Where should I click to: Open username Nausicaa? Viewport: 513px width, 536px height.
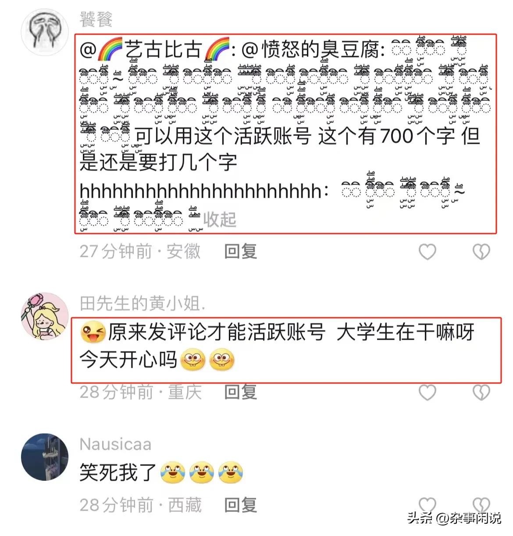click(115, 444)
